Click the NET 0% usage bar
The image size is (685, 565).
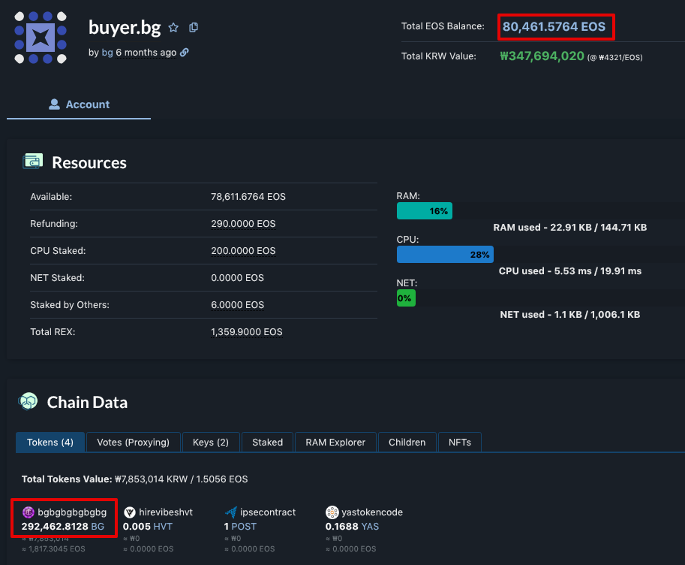point(406,298)
